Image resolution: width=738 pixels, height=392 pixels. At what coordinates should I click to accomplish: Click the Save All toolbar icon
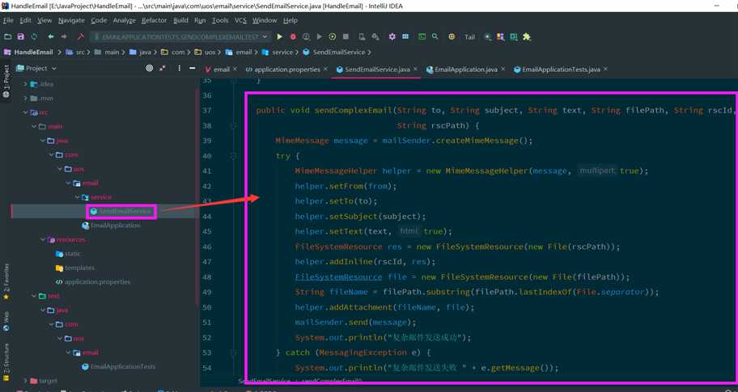click(21, 36)
